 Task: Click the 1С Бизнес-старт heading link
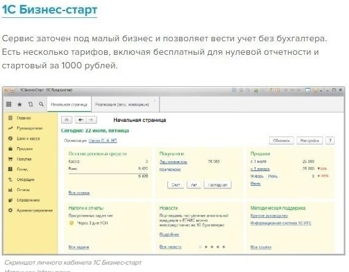click(50, 10)
